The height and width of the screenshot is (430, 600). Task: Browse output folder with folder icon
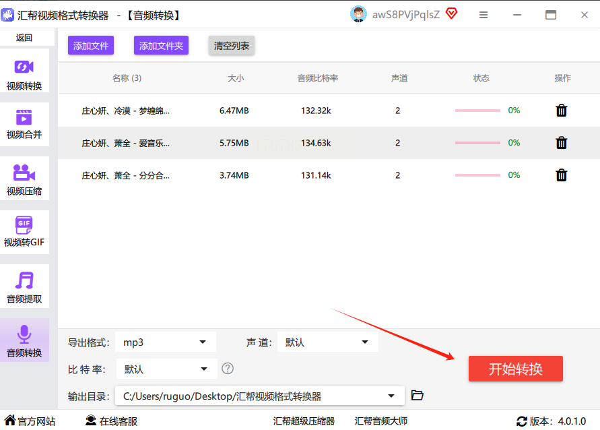418,396
